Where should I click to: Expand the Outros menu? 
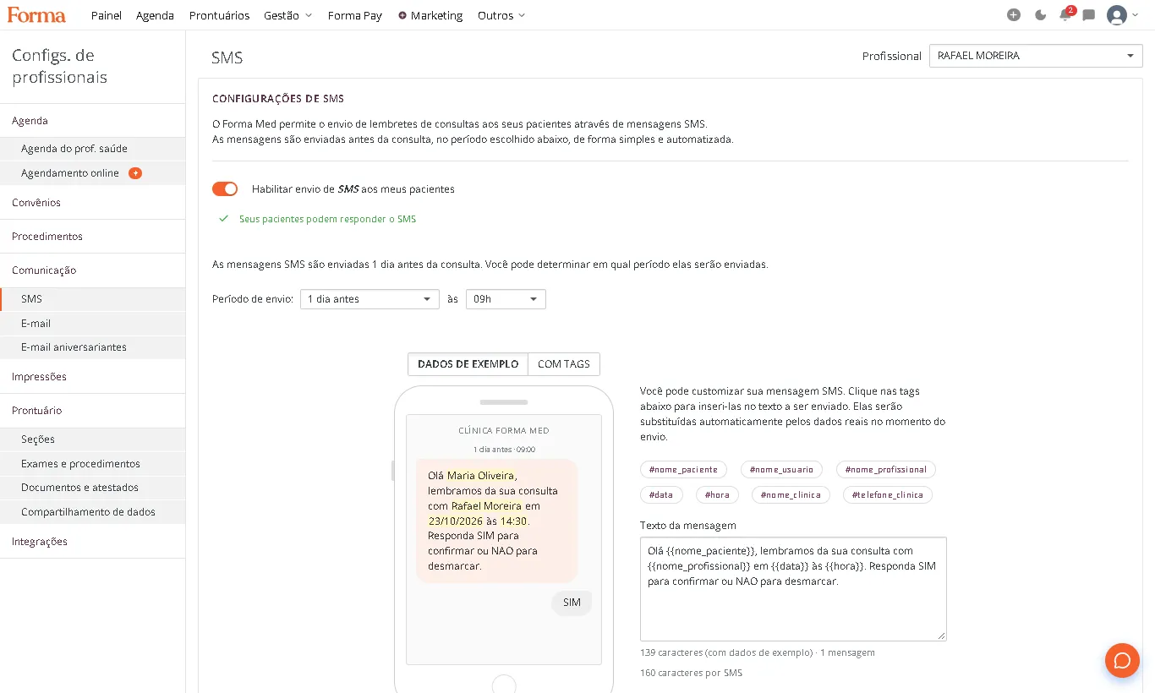pos(501,15)
